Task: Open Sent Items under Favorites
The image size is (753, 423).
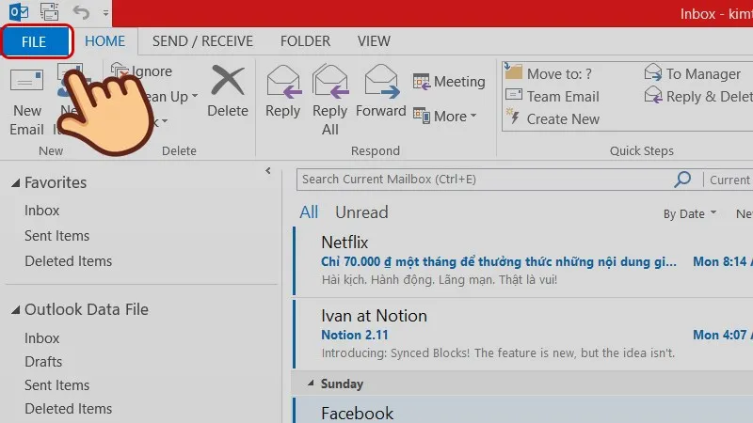Action: (56, 236)
